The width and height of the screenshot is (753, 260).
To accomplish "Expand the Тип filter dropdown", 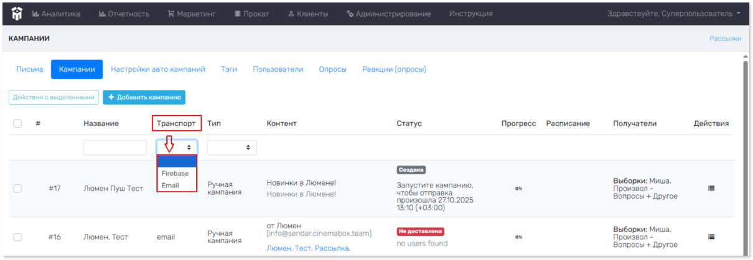I will coord(232,148).
